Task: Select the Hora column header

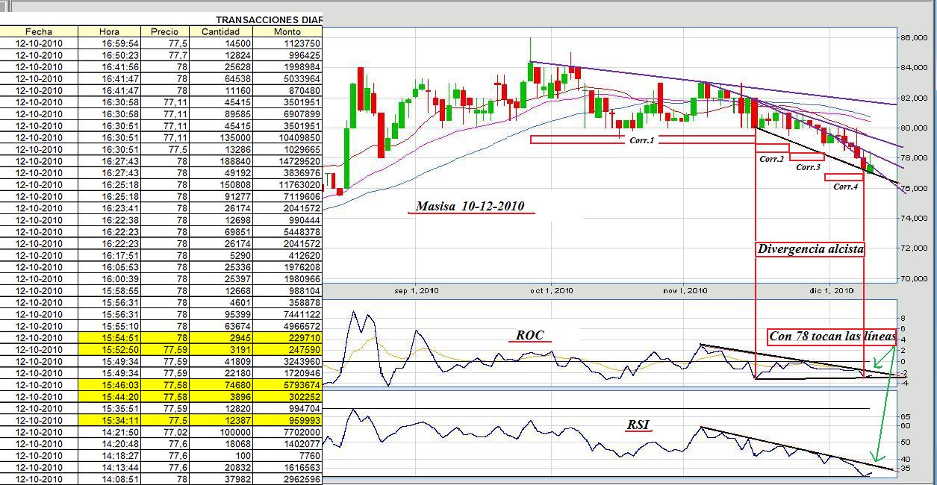Action: (x=109, y=31)
